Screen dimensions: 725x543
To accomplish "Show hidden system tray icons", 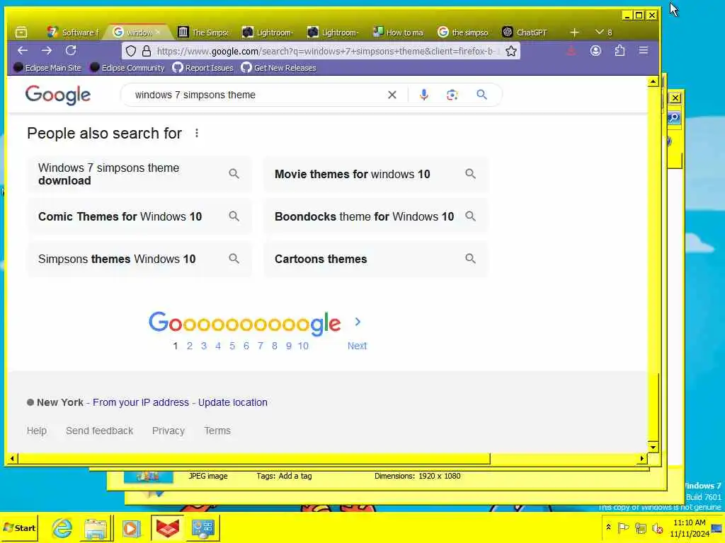I will (x=608, y=527).
